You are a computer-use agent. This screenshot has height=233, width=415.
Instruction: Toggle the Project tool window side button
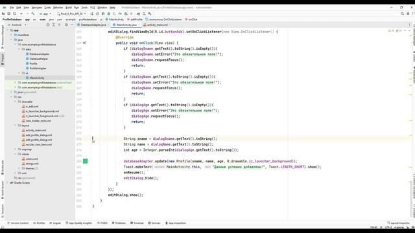tap(3, 59)
